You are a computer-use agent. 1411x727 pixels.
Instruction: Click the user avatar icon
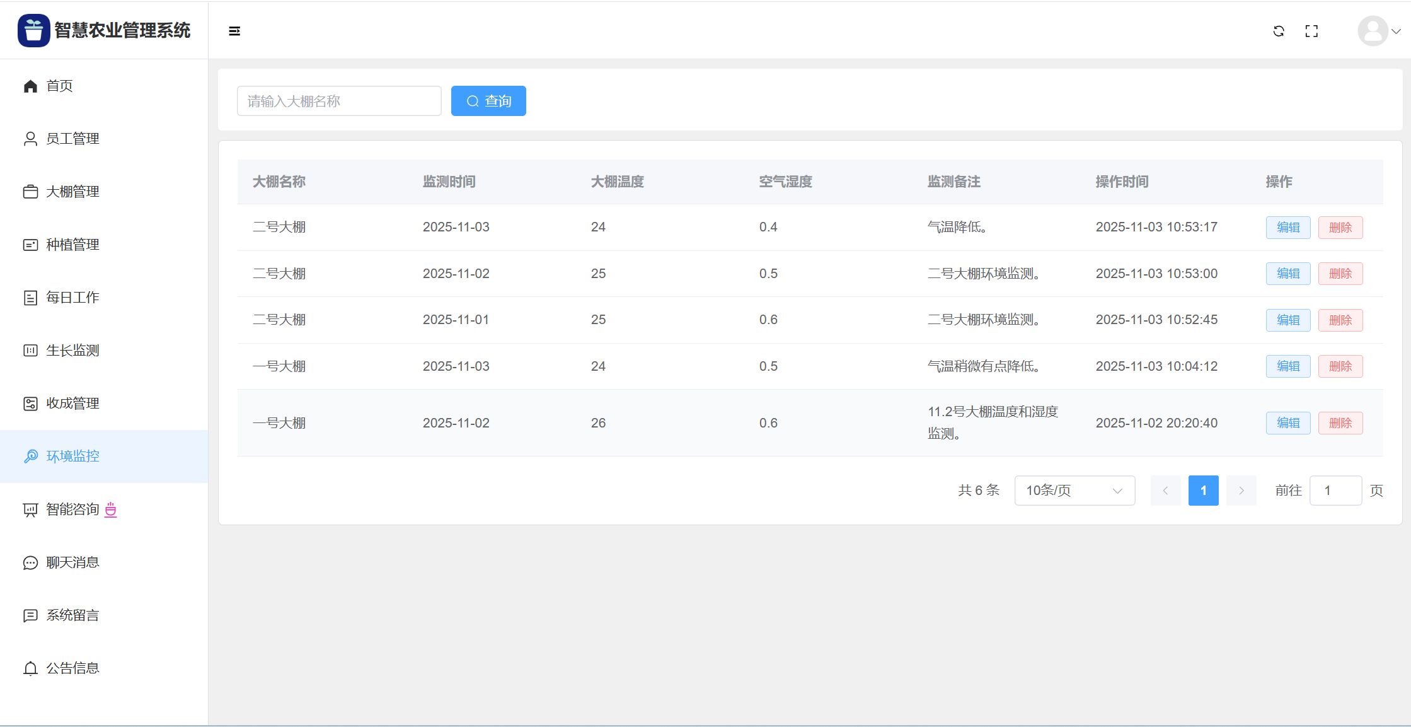coord(1373,31)
